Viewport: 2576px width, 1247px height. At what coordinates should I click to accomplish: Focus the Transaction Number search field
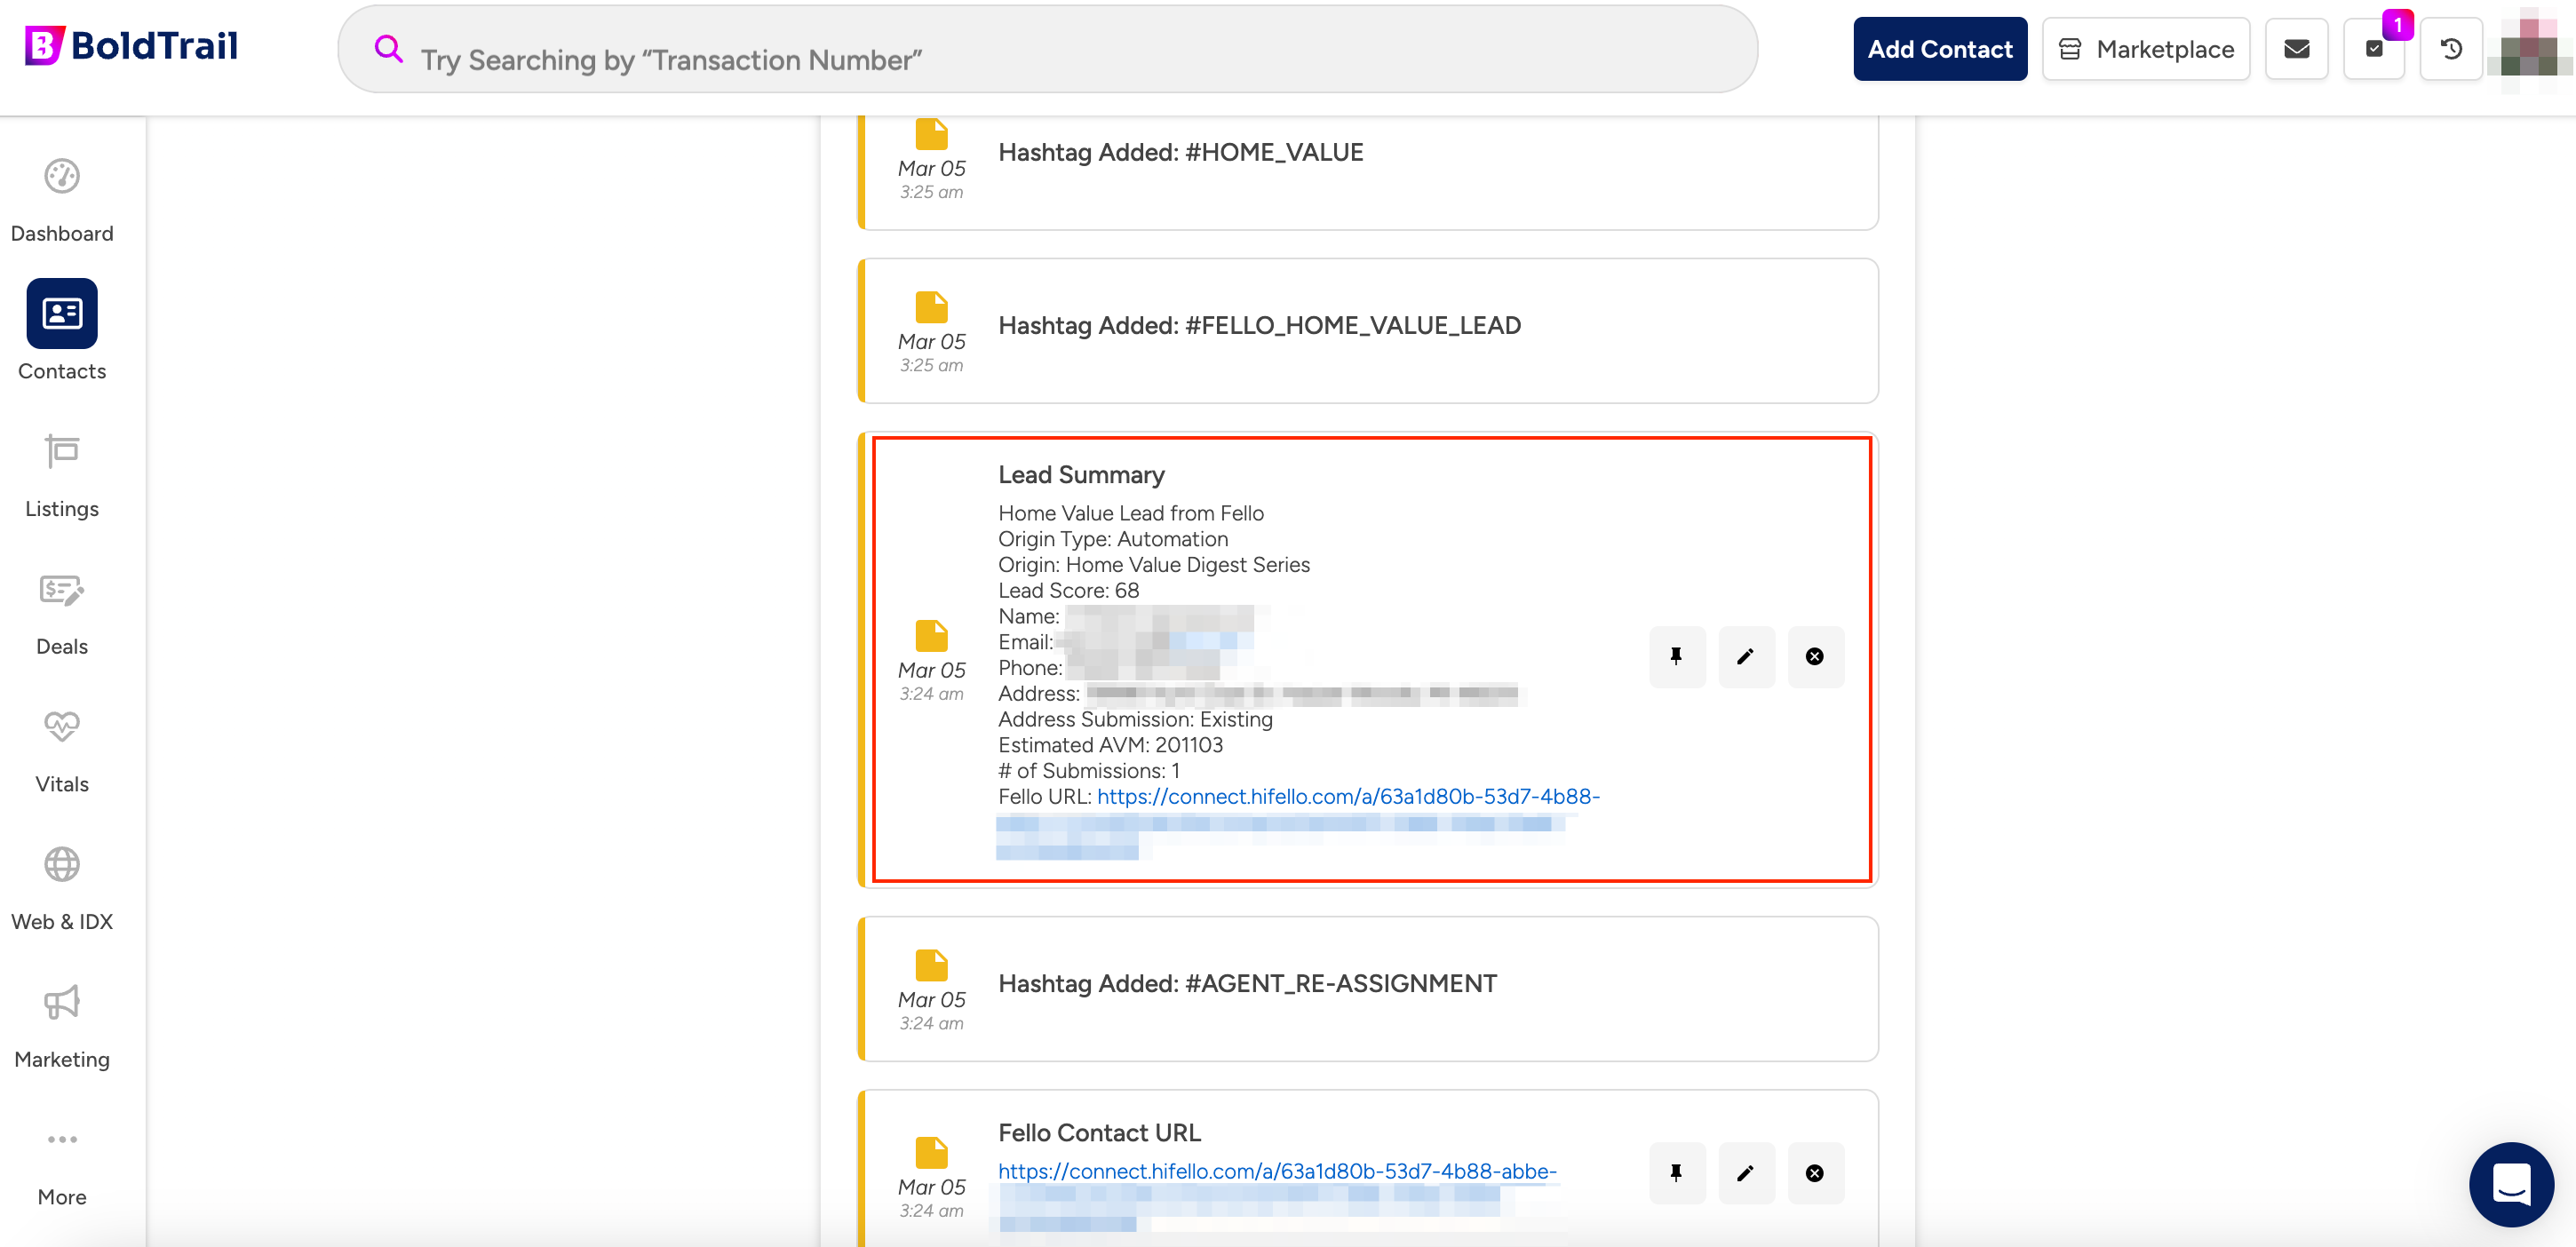[1047, 50]
